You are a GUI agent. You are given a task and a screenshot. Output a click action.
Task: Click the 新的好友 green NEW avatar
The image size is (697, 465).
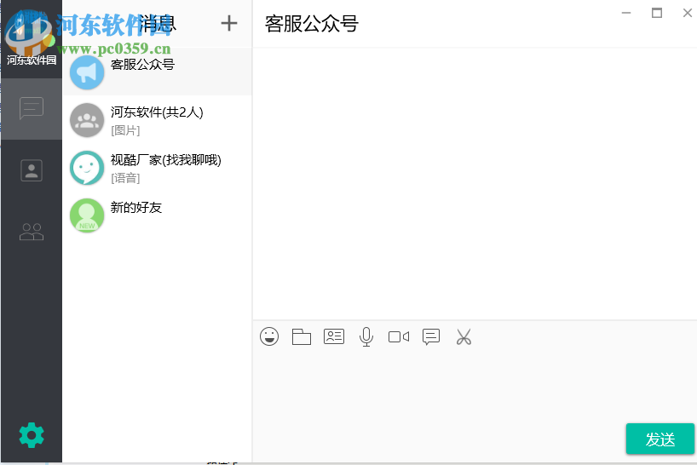(x=87, y=215)
